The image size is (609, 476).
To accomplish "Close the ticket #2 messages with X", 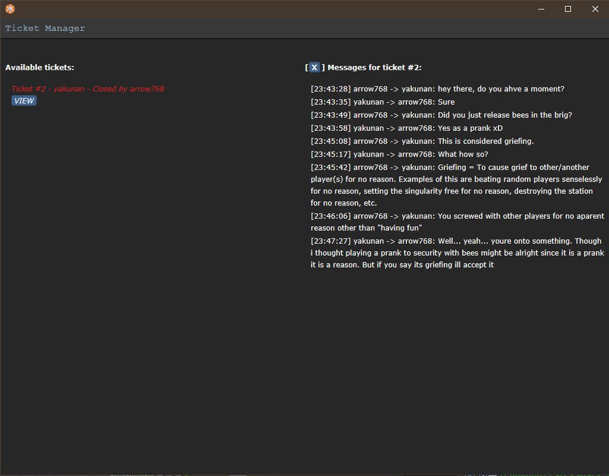I will (314, 67).
